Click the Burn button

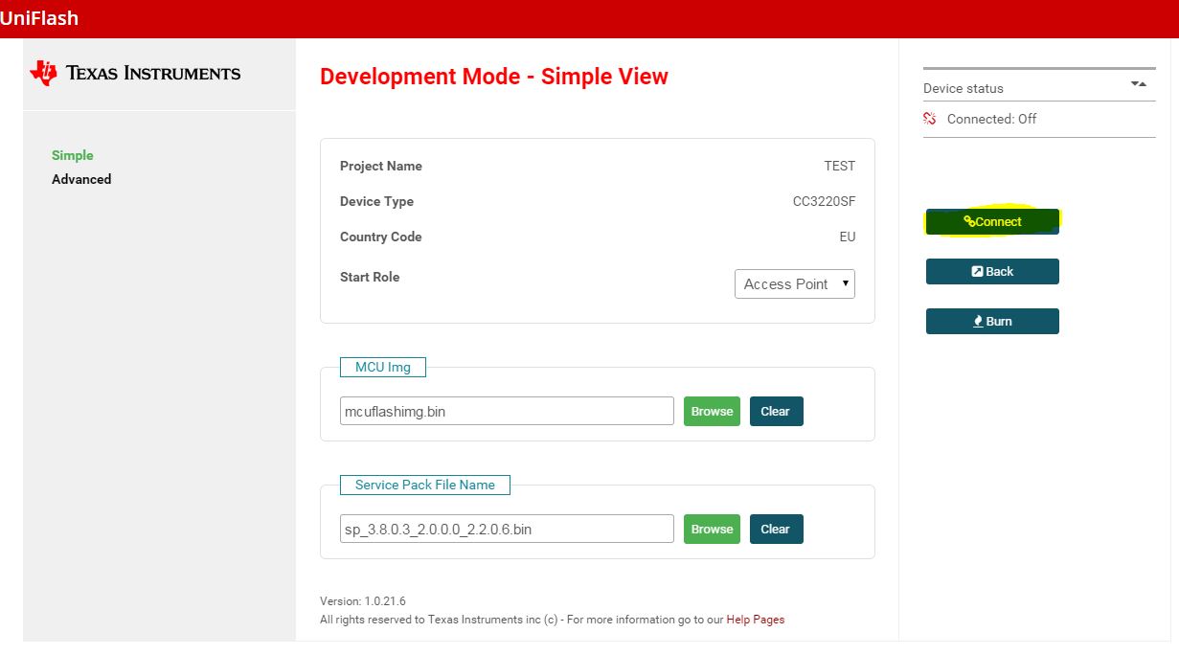coord(992,321)
